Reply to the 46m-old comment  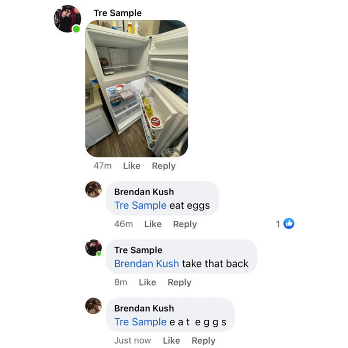(x=185, y=224)
